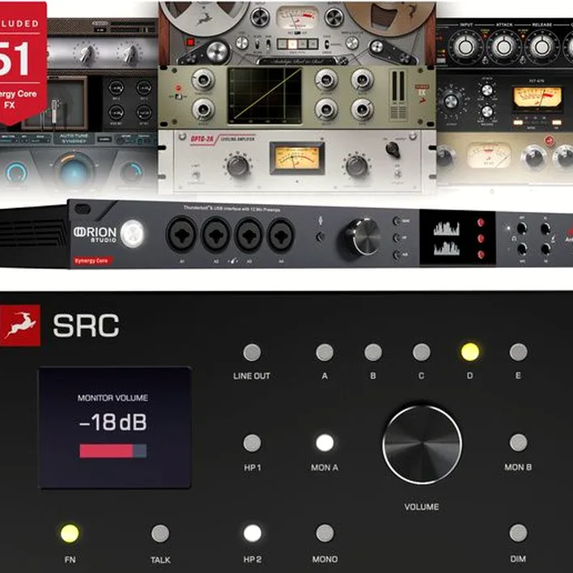Click the Orion Studio meter display screen
The height and width of the screenshot is (573, 573).
pyautogui.click(x=457, y=237)
